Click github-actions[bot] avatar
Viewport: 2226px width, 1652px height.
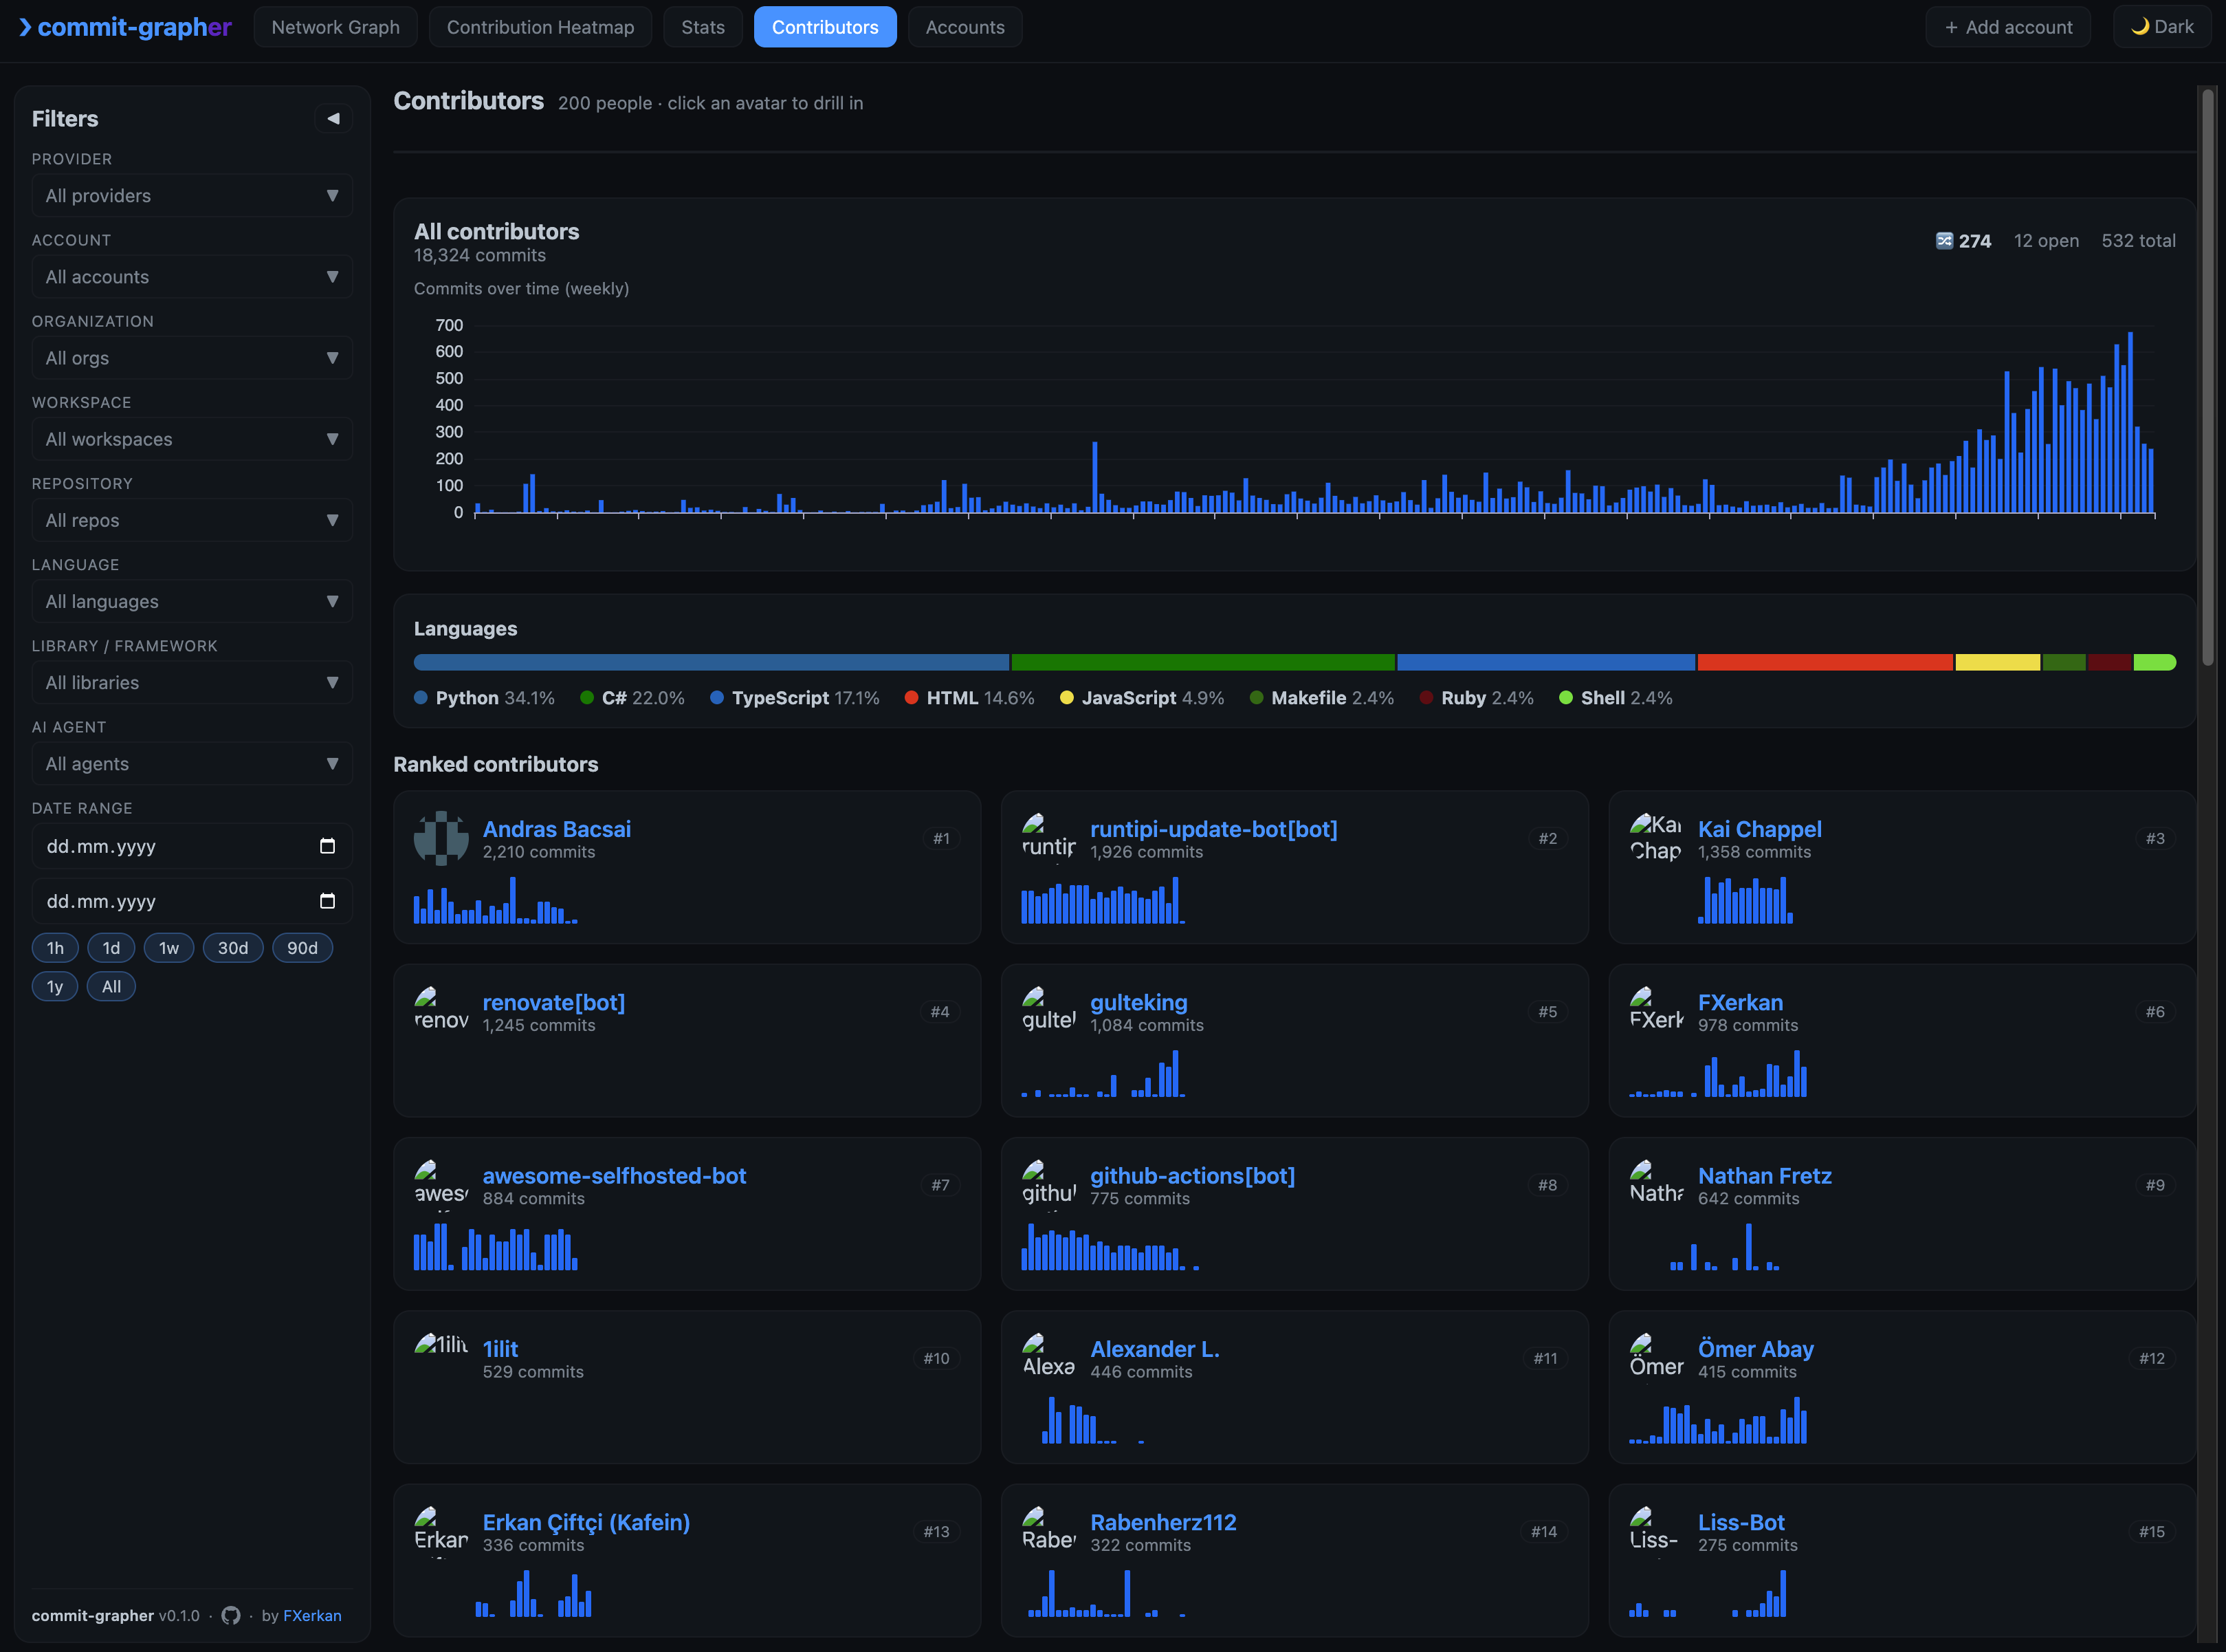pos(1048,1184)
